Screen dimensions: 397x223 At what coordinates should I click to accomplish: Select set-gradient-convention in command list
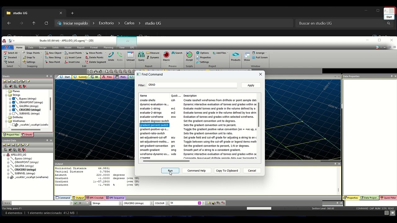pos(154,146)
